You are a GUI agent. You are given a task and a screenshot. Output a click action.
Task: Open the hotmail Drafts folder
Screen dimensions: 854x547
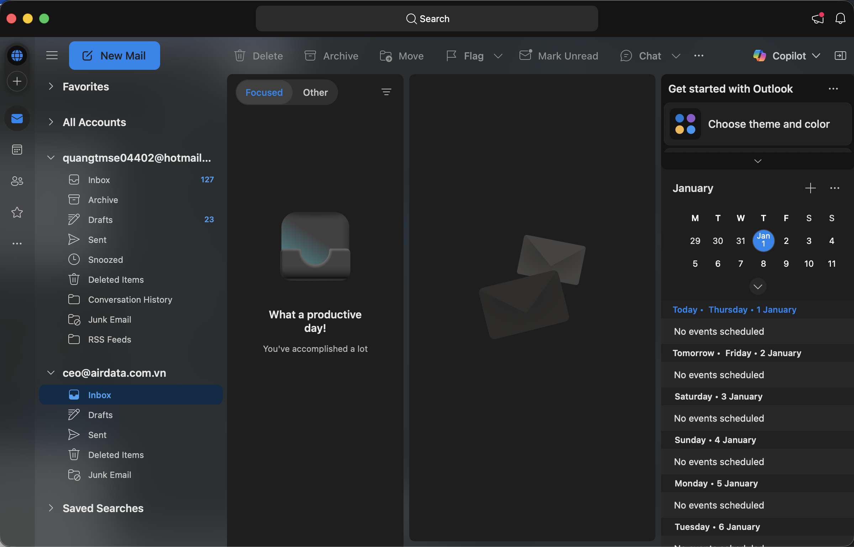[x=100, y=220]
